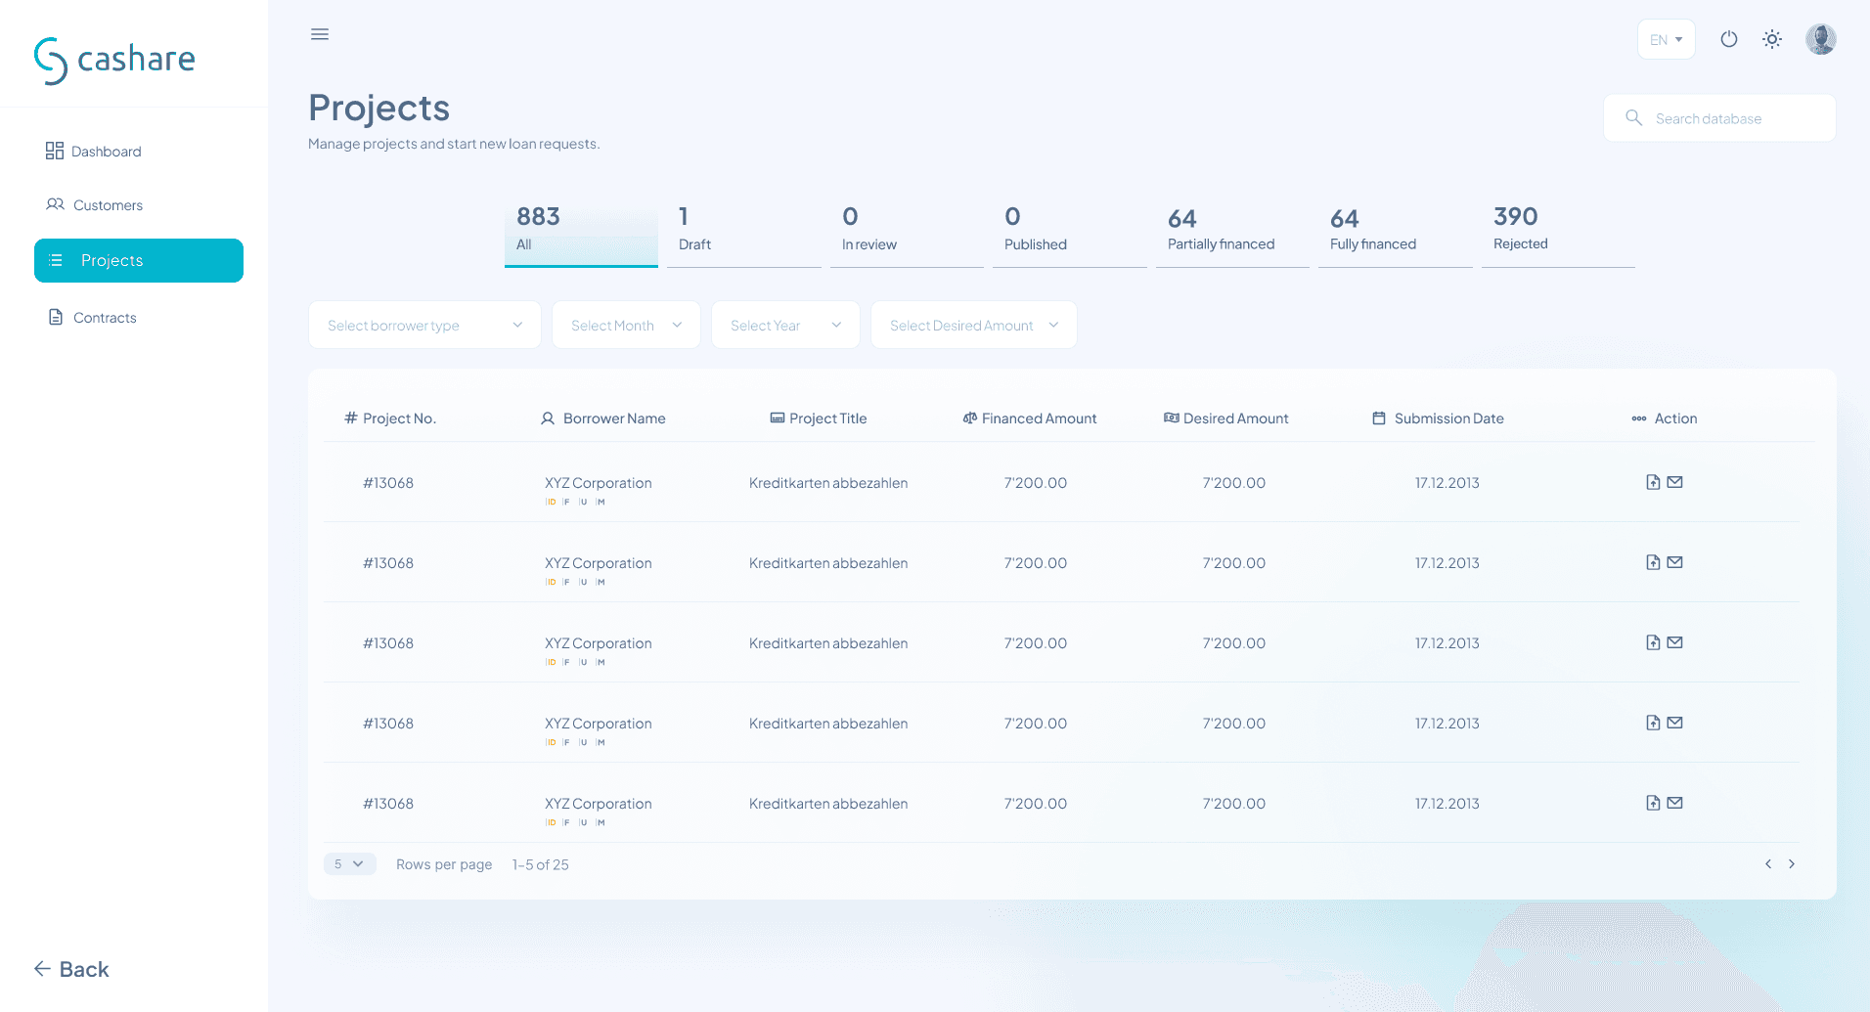
Task: Click the 1–5 of 25 pagination text
Action: (x=540, y=864)
